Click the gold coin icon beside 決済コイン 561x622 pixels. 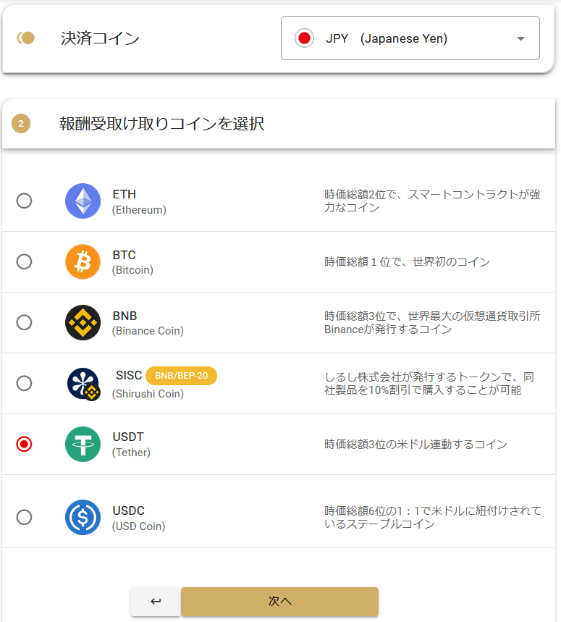pos(26,38)
